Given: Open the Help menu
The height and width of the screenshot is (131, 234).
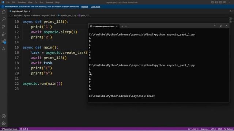Looking at the screenshot, I should tap(57, 3).
